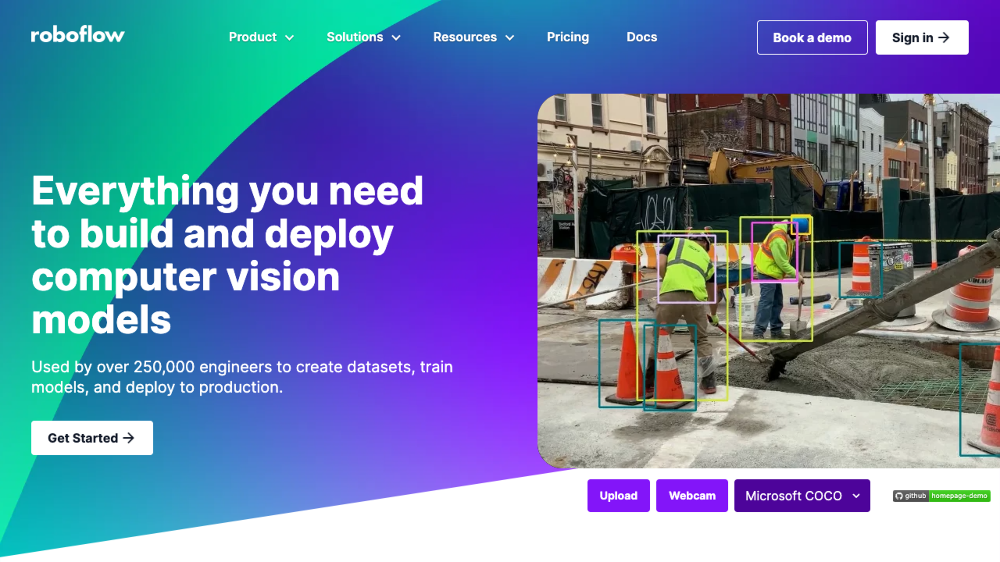
Task: Click the Get Started button
Action: (92, 438)
